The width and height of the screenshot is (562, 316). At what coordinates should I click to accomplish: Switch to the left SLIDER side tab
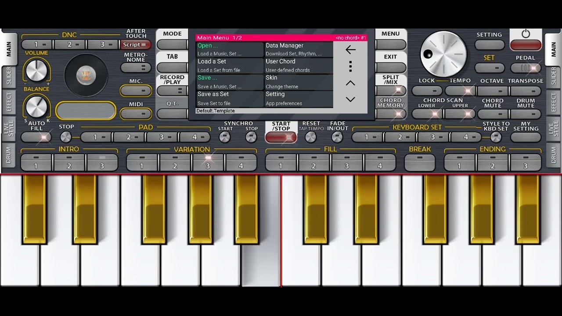coord(9,76)
